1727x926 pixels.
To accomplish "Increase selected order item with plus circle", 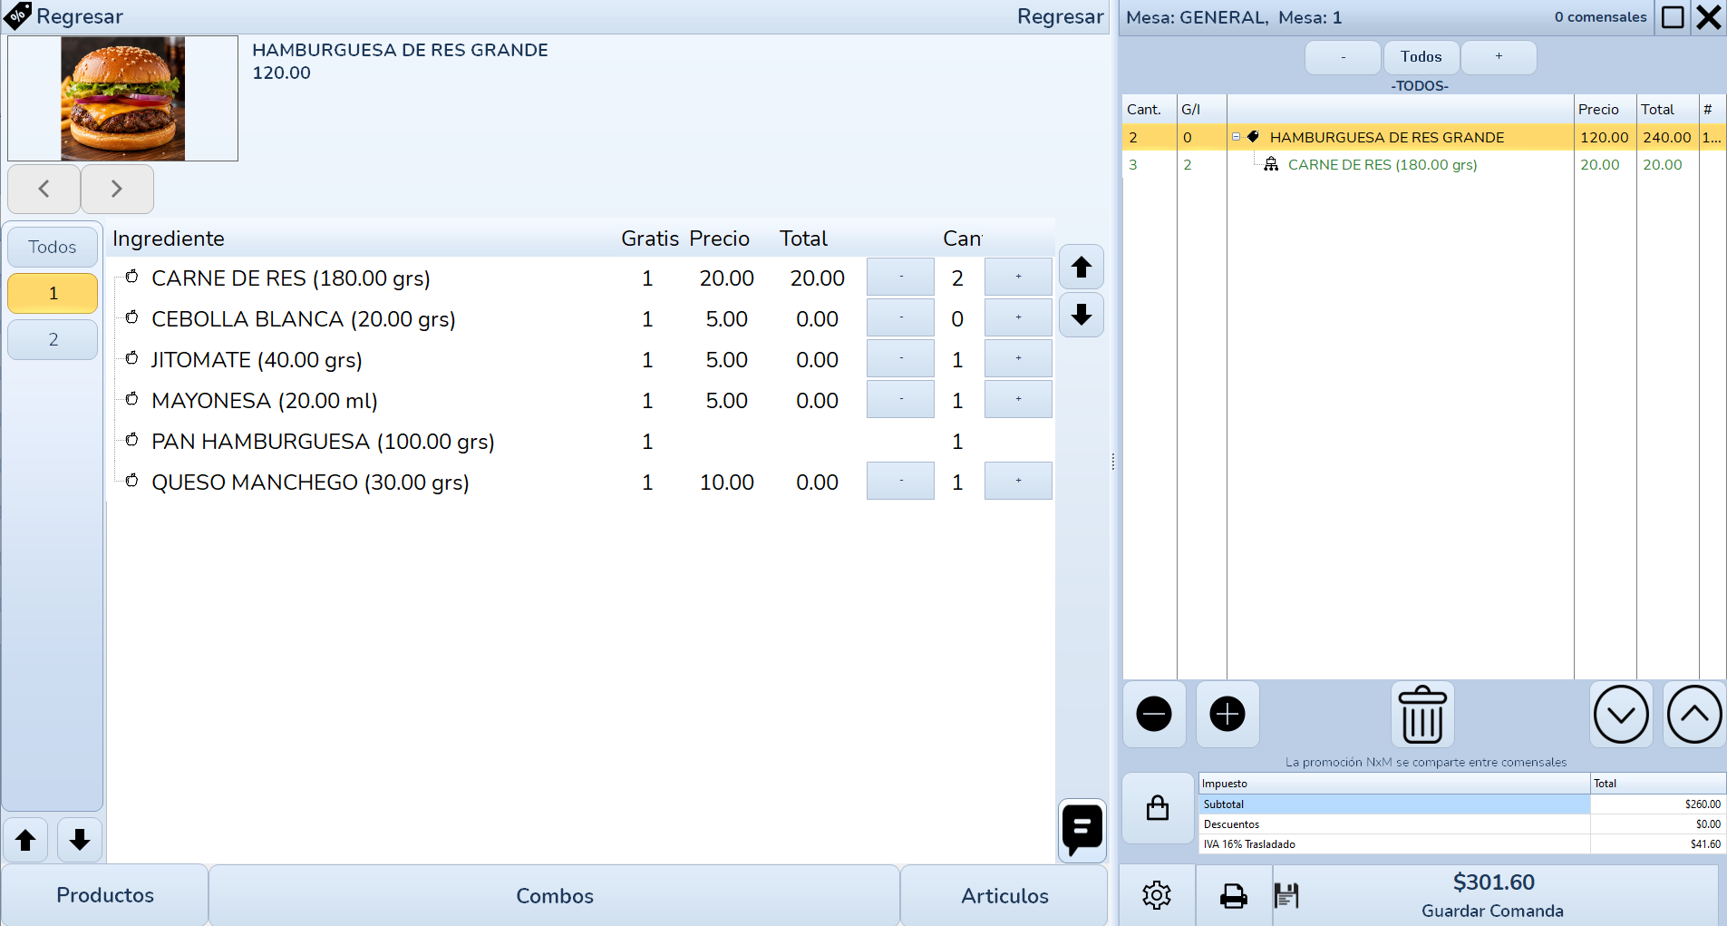I will click(x=1227, y=714).
